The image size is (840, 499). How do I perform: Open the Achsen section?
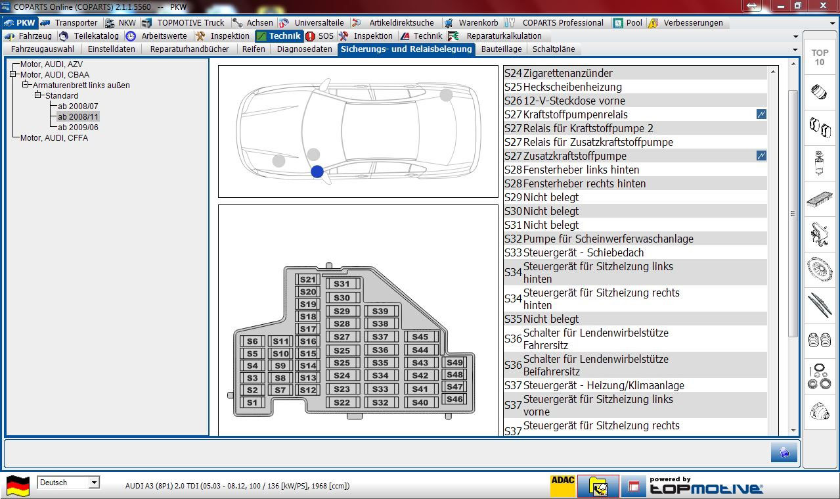pyautogui.click(x=253, y=22)
